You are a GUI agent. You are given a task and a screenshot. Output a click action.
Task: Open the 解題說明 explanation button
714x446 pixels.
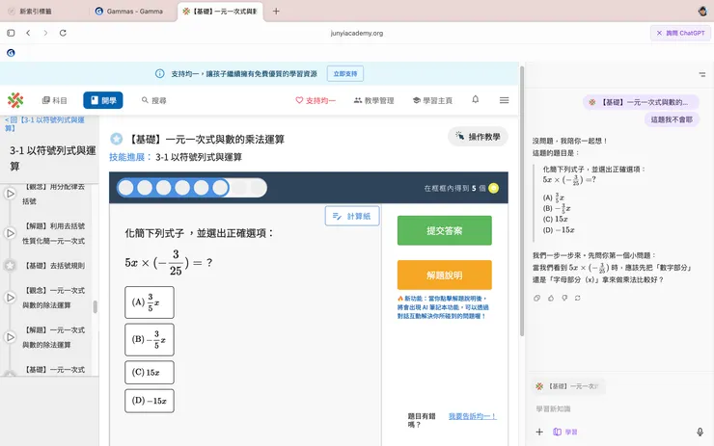click(445, 275)
